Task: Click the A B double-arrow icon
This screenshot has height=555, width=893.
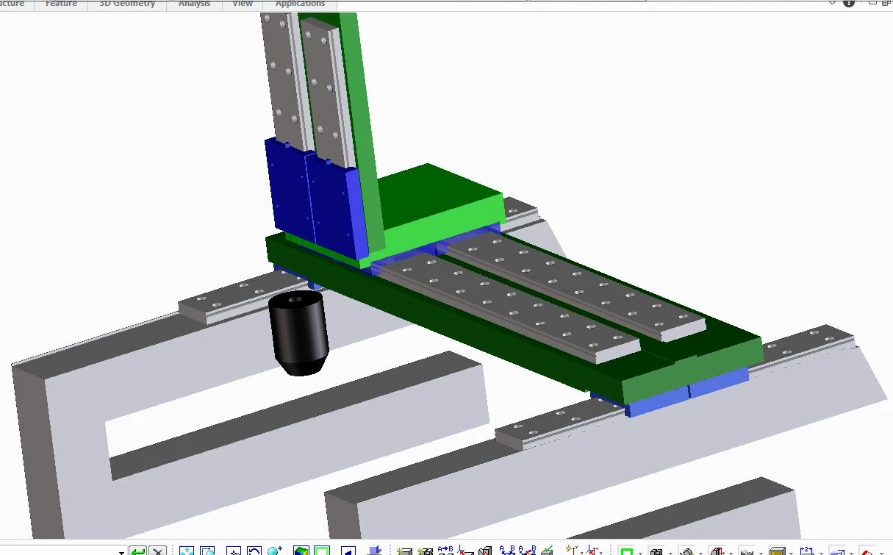Action: click(x=507, y=550)
